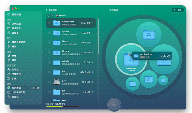Click the Library folder bubble in chart

pyautogui.click(x=149, y=79)
